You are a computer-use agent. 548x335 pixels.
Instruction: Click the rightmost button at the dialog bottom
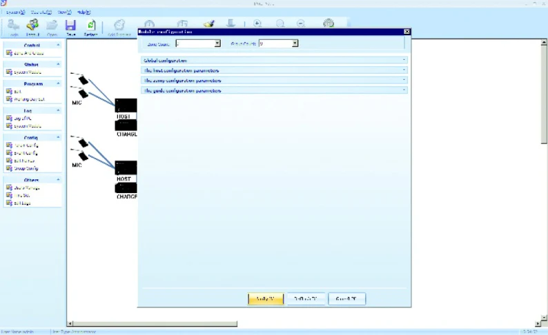(x=346, y=298)
